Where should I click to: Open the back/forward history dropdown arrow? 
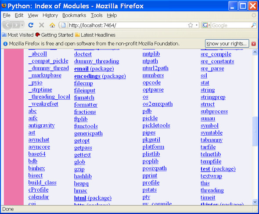(22, 25)
